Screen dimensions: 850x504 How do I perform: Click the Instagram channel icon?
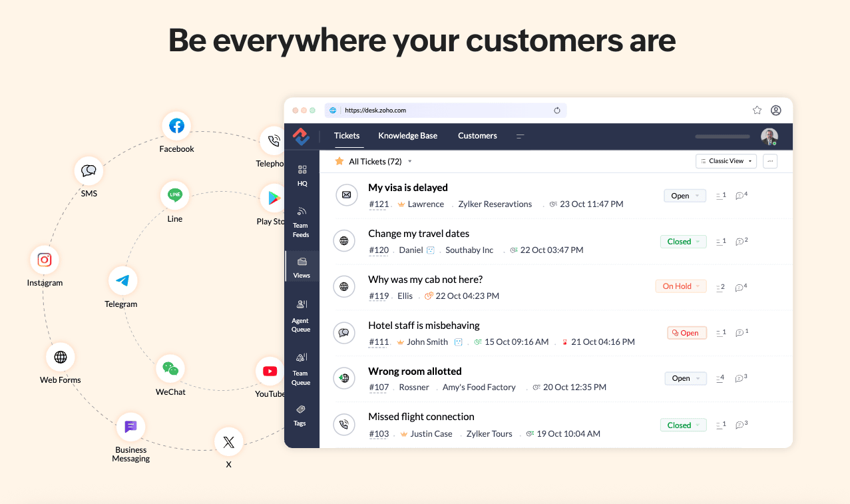tap(45, 260)
